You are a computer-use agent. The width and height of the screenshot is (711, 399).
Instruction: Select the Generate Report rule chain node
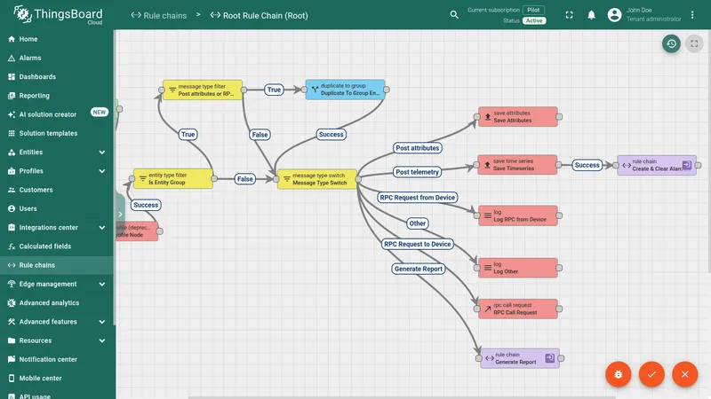tap(520, 358)
